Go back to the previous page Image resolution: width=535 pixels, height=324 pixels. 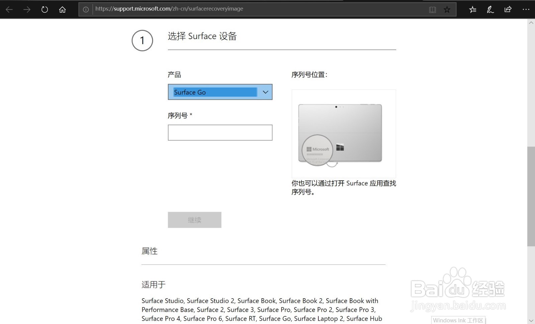pyautogui.click(x=9, y=9)
